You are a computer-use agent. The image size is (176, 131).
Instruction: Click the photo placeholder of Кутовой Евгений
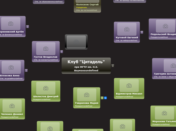(x=127, y=29)
